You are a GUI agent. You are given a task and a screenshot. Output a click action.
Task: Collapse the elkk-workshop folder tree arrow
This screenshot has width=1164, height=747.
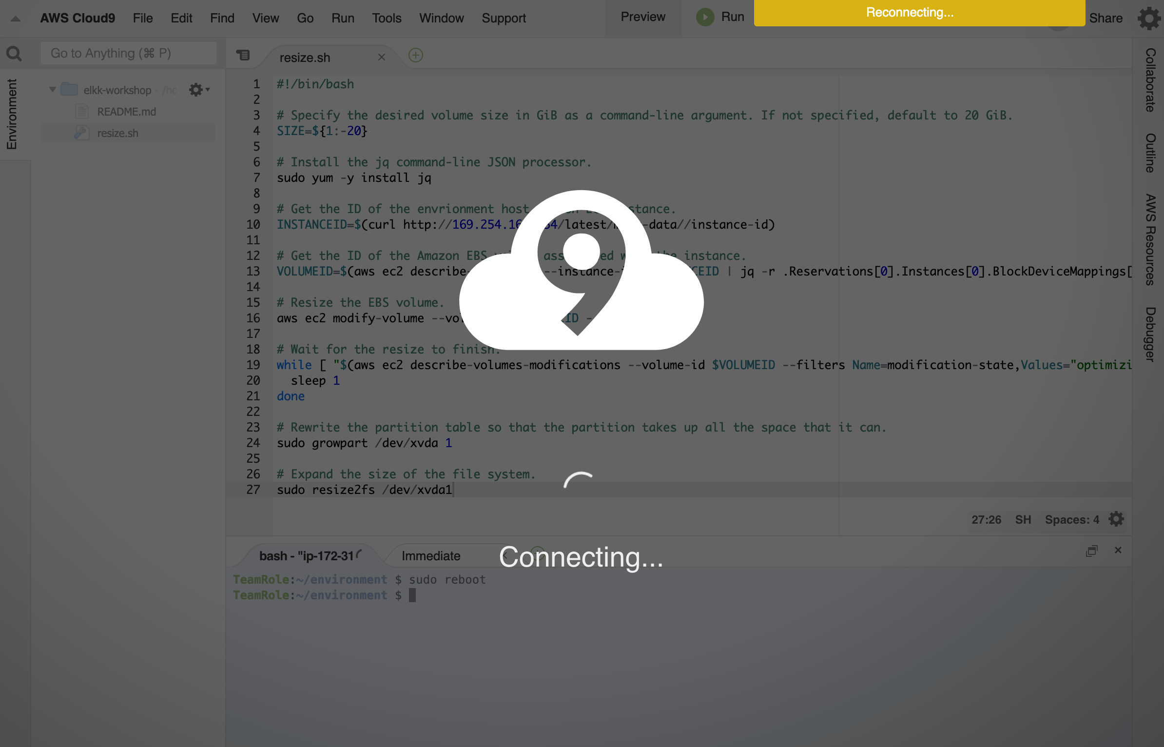[53, 90]
